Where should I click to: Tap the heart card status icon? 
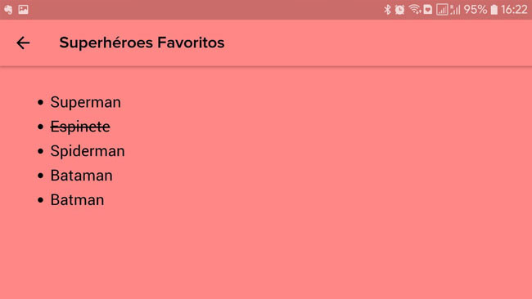[428, 10]
